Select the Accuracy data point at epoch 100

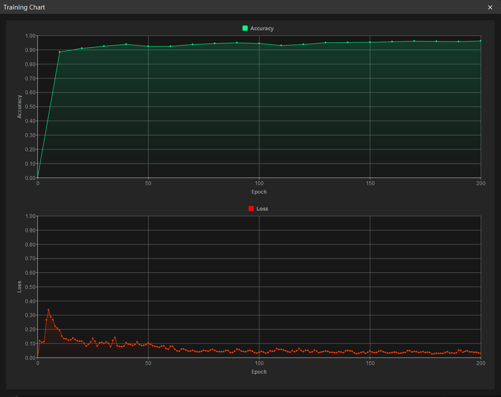(x=259, y=43)
